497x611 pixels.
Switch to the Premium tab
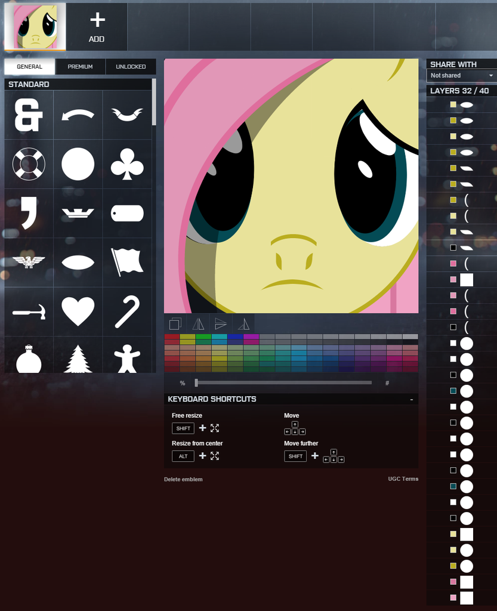[80, 66]
